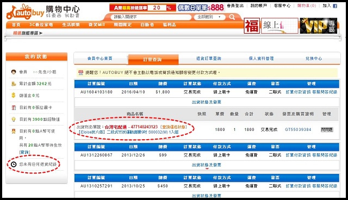Click order number AU1310257291

(x=96, y=186)
